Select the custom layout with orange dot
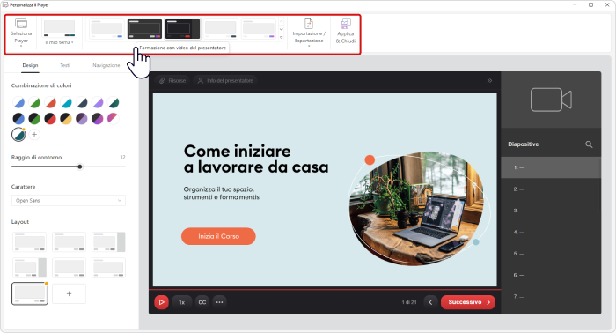This screenshot has width=616, height=333. pyautogui.click(x=30, y=293)
